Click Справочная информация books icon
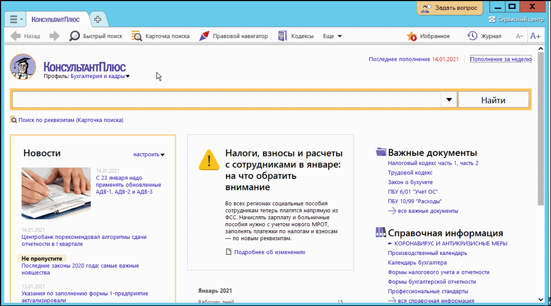 381,232
